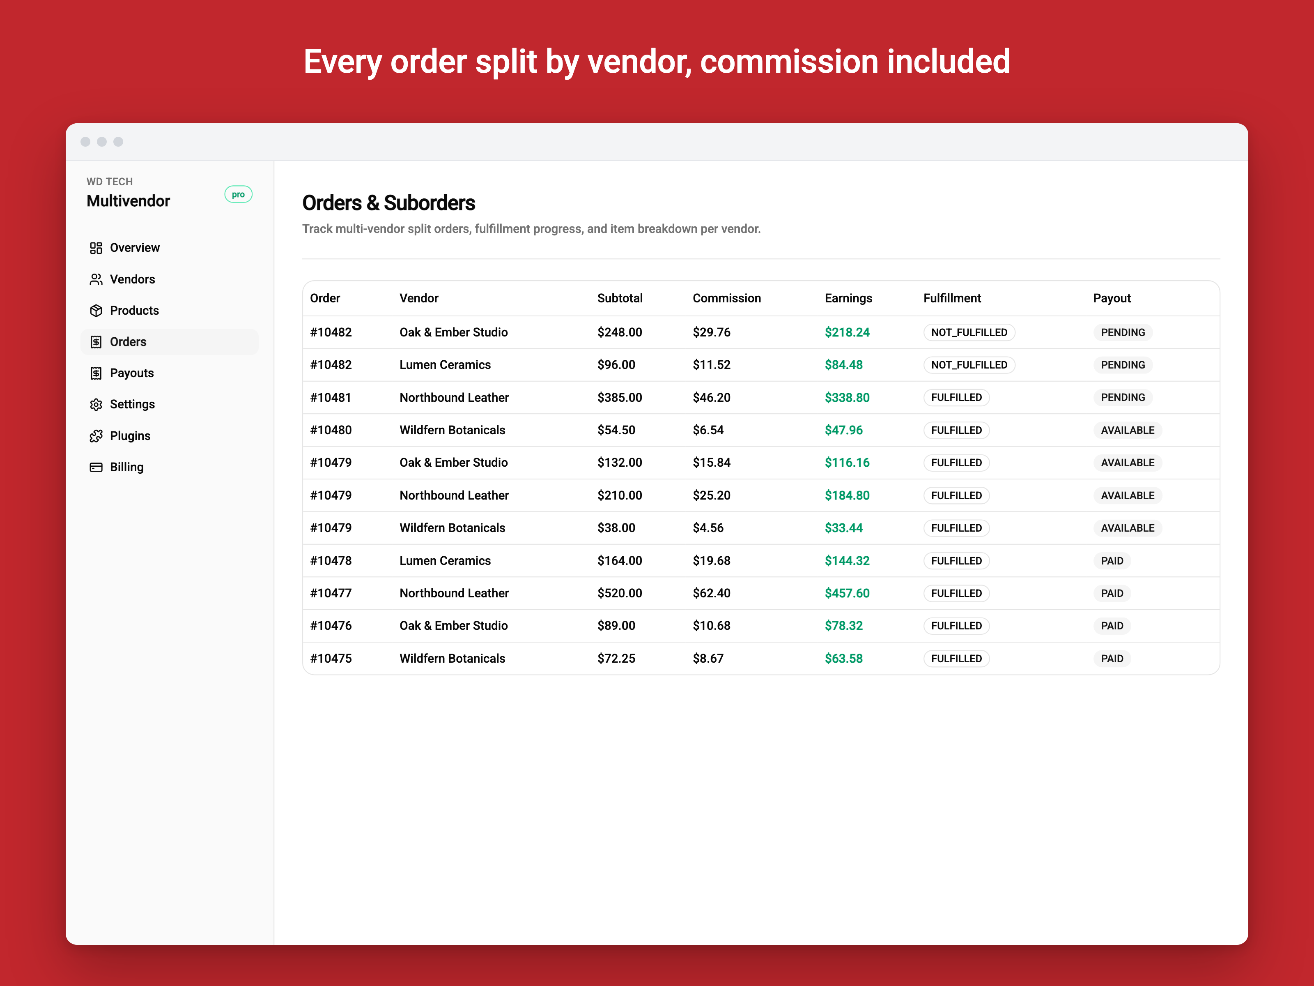Click Lumen Ceramics in order #10478 row
1314x986 pixels.
tap(445, 561)
